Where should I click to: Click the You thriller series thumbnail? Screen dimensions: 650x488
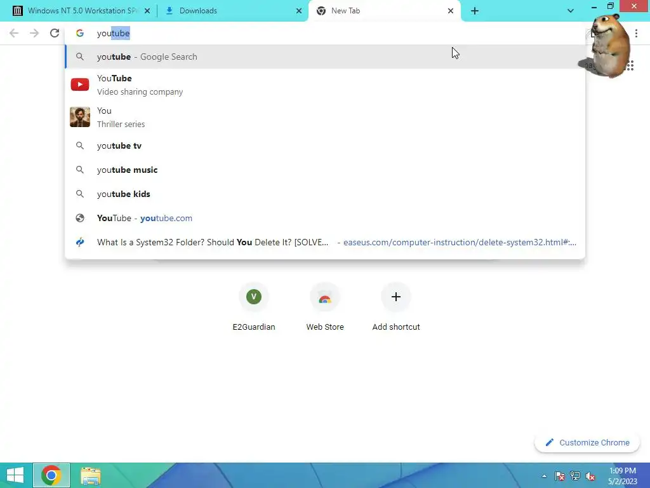click(79, 117)
